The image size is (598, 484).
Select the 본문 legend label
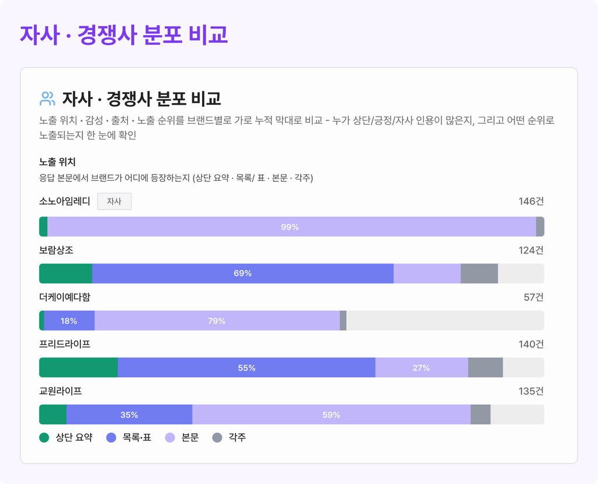190,437
